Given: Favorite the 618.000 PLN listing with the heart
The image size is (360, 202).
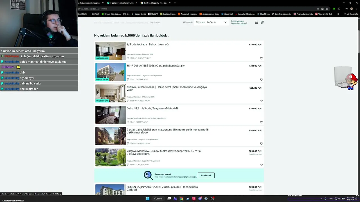Looking at the screenshot, I should [261, 80].
